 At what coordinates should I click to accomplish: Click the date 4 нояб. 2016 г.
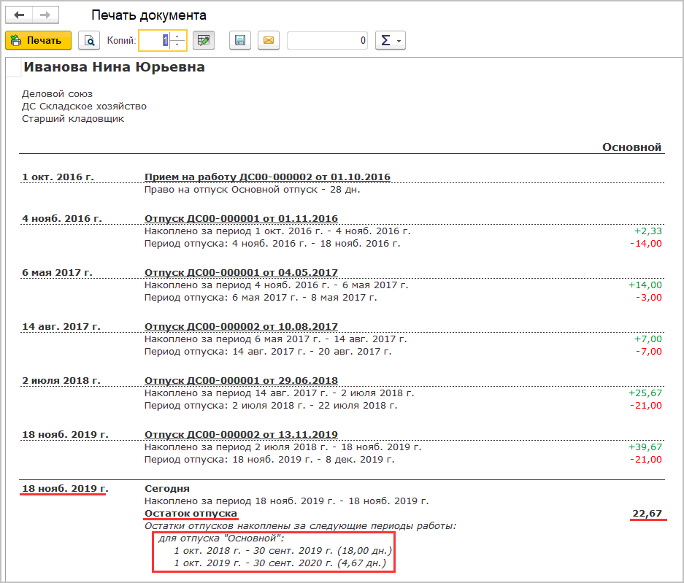tap(62, 218)
